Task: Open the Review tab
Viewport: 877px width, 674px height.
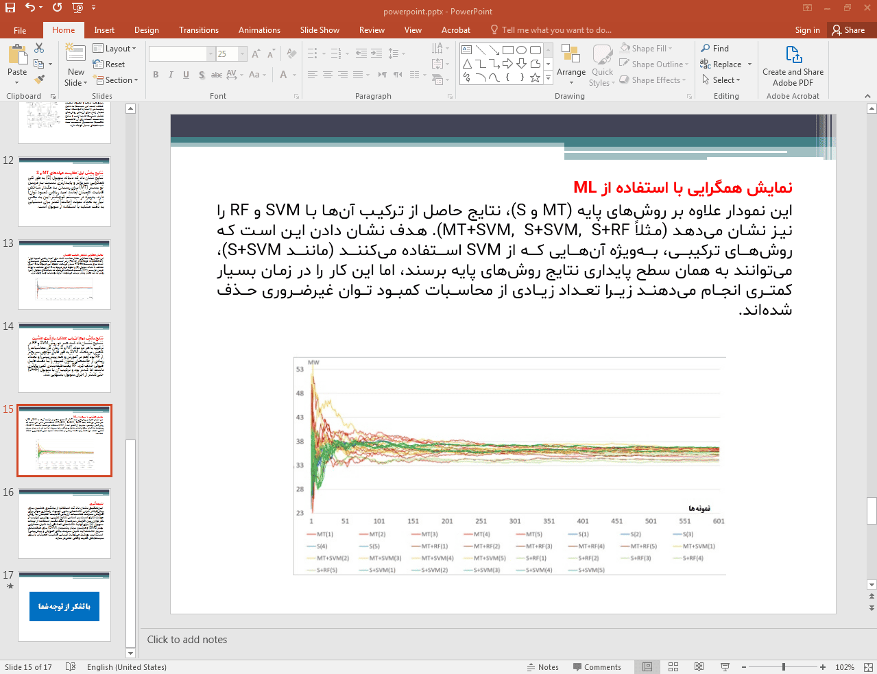Action: (x=372, y=30)
